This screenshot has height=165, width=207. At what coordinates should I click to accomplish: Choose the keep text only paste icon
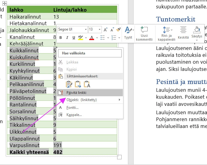tap(87, 84)
